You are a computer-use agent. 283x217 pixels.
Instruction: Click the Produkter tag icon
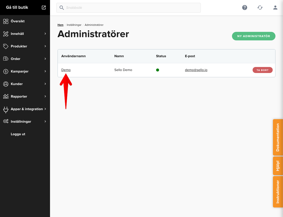click(x=6, y=46)
